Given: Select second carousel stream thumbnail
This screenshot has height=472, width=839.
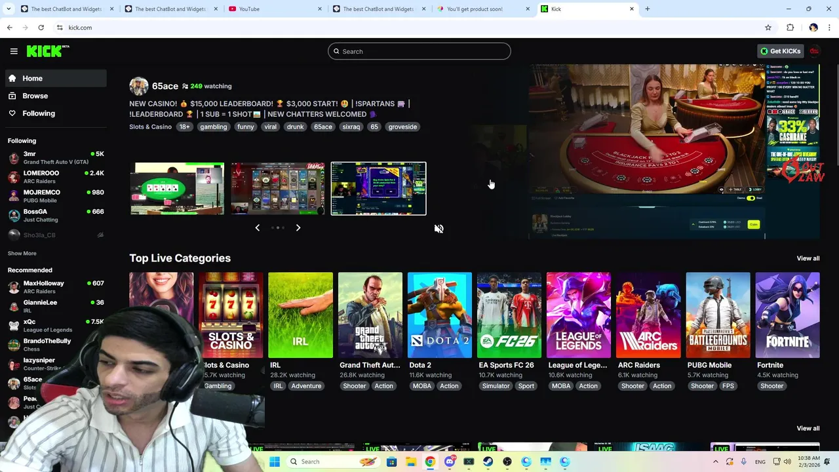Looking at the screenshot, I should (278, 188).
